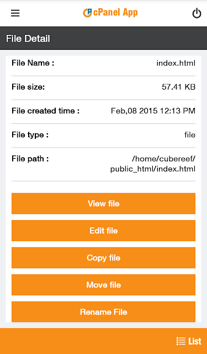Tap the Feb,08 2015 12:13 PM timestamp
Screen dimensions: 207x354
[x=153, y=111]
